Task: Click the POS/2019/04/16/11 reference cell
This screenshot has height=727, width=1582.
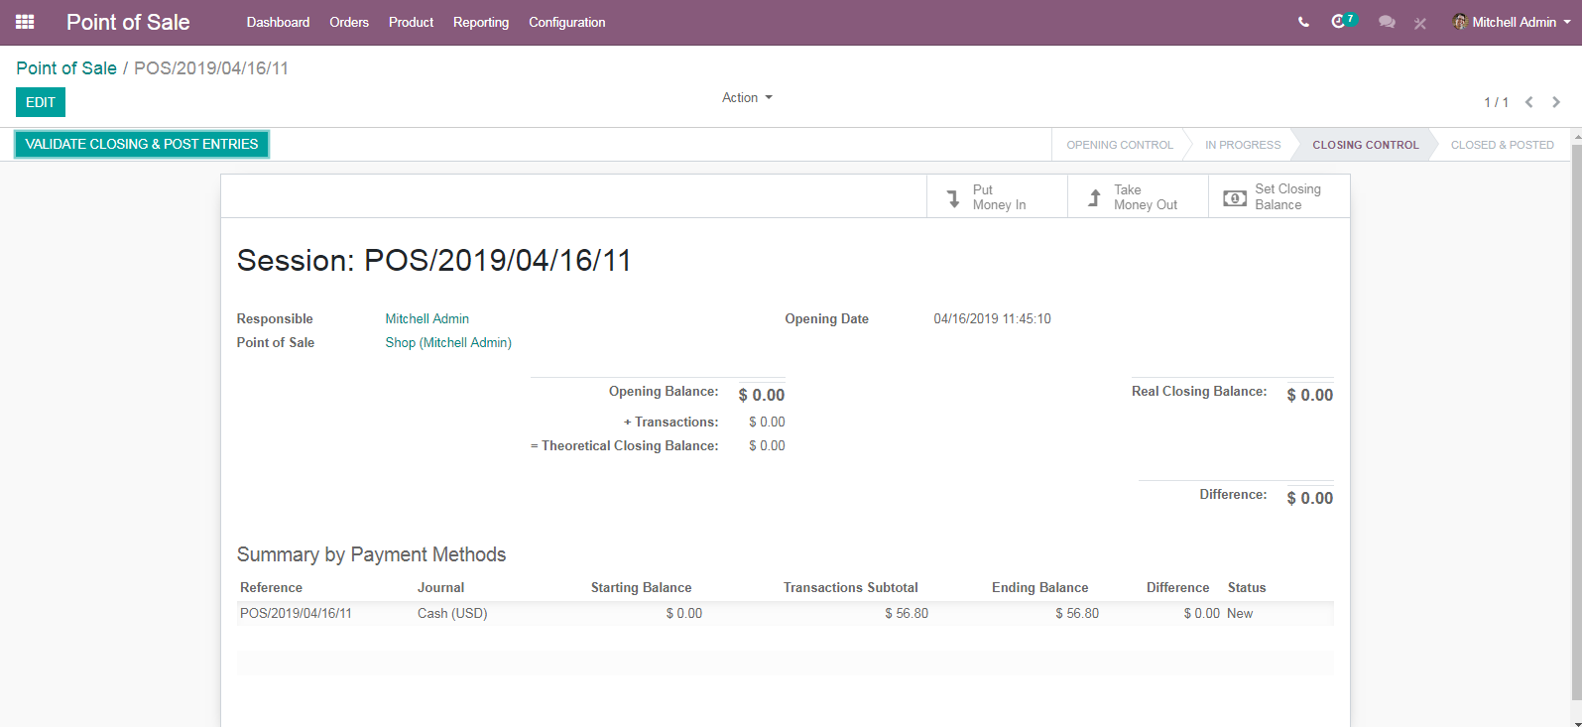Action: point(296,613)
